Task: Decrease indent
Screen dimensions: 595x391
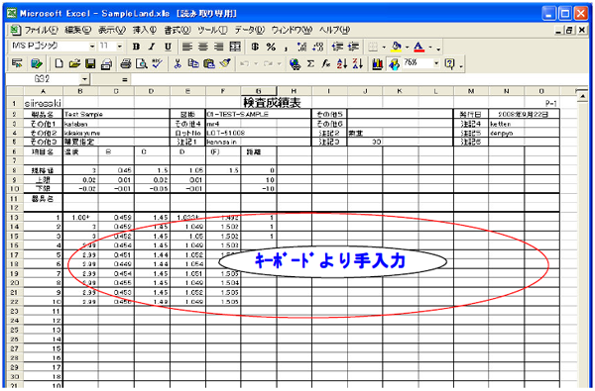Action: pyautogui.click(x=337, y=47)
